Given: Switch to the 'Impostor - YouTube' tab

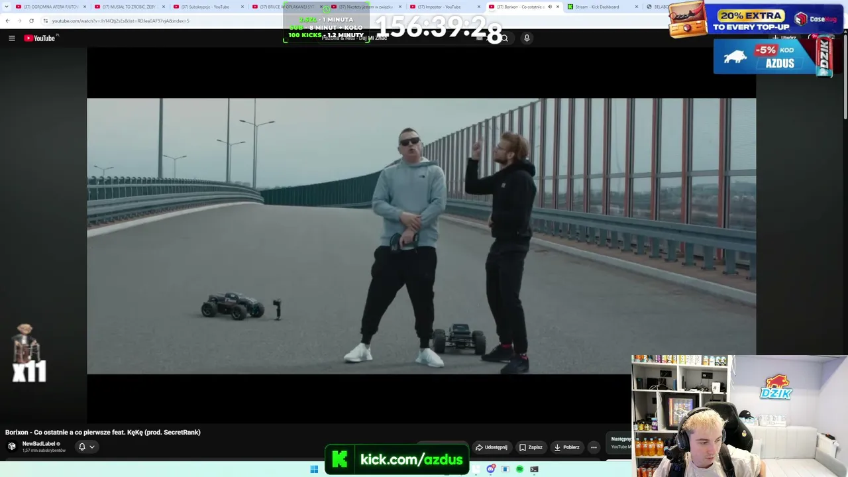Looking at the screenshot, I should (445, 7).
